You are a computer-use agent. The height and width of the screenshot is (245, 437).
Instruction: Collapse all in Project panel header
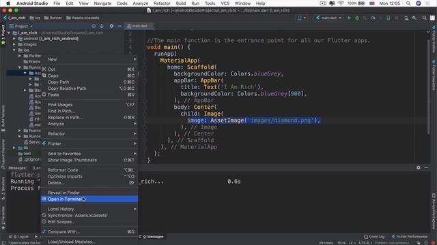click(x=102, y=26)
